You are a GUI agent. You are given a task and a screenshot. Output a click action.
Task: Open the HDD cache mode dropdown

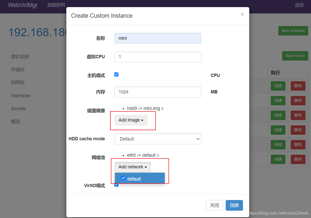point(157,139)
